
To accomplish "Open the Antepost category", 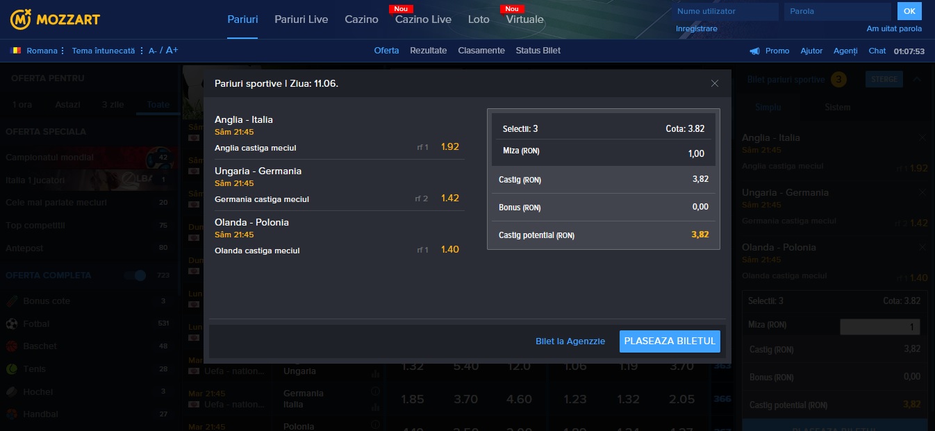I will [89, 248].
